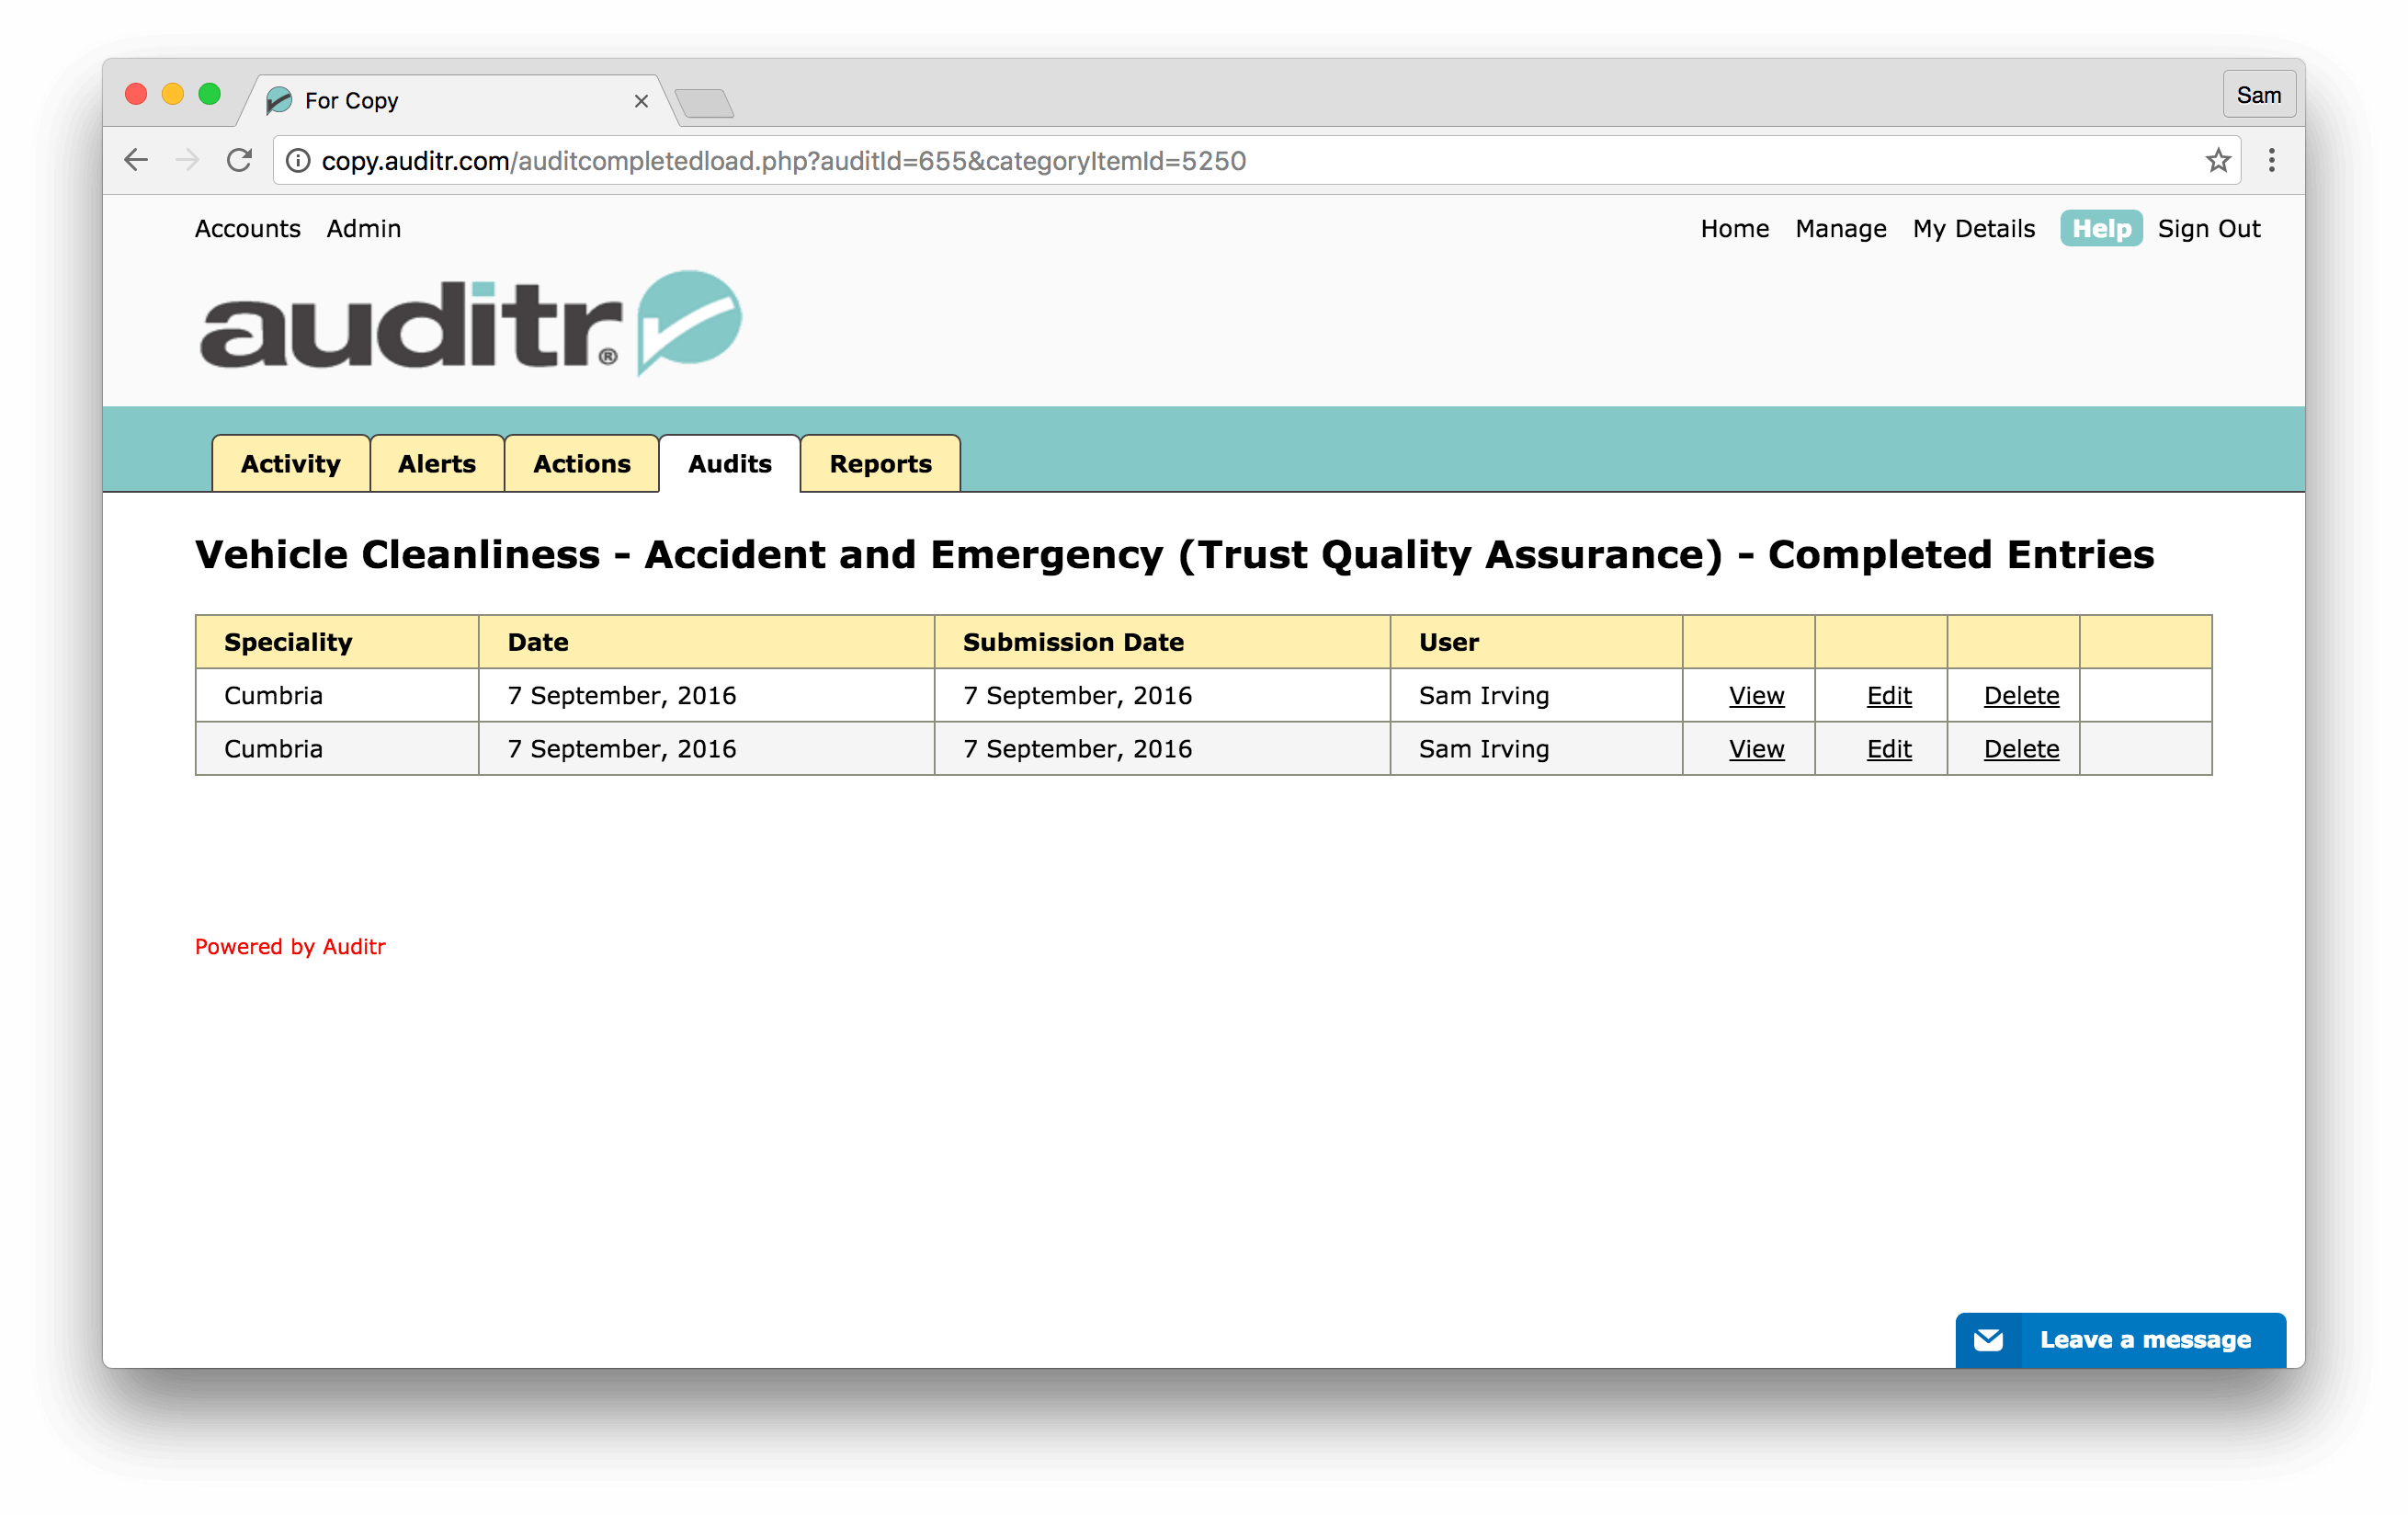Switch to the Reports tab
The width and height of the screenshot is (2408, 1515).
click(881, 464)
